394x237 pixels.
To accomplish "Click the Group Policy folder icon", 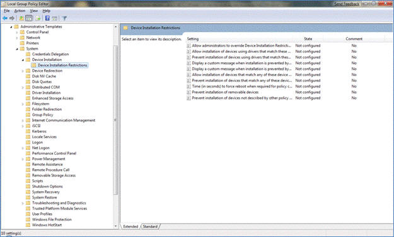I will point(28,115).
